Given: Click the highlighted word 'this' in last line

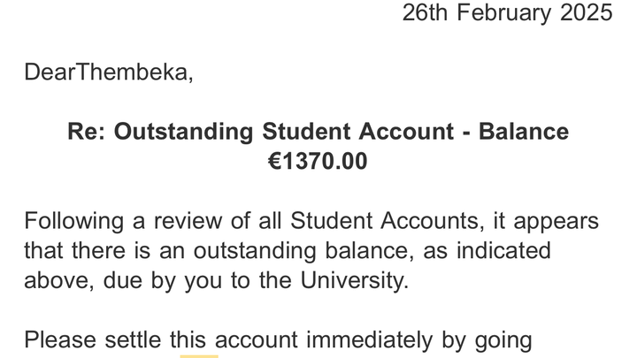Looking at the screenshot, I should [x=188, y=339].
